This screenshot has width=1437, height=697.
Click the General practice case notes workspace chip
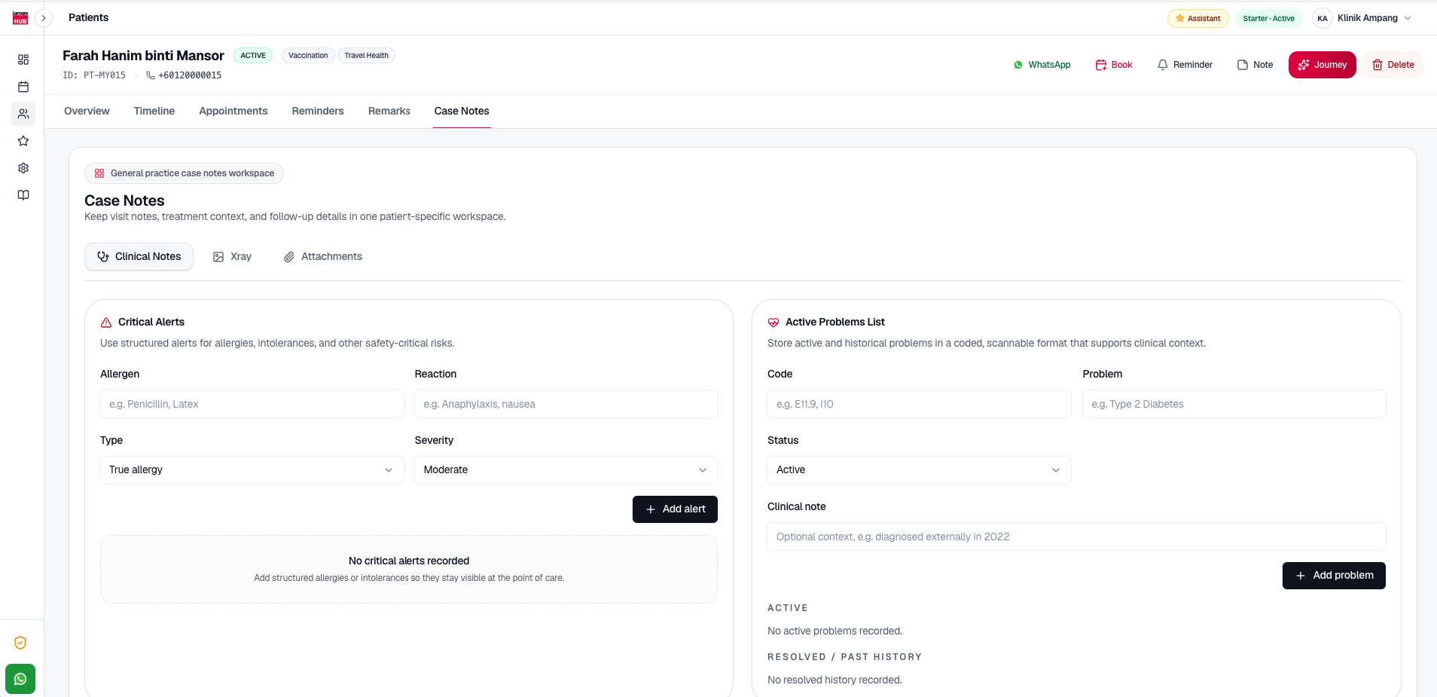click(185, 173)
